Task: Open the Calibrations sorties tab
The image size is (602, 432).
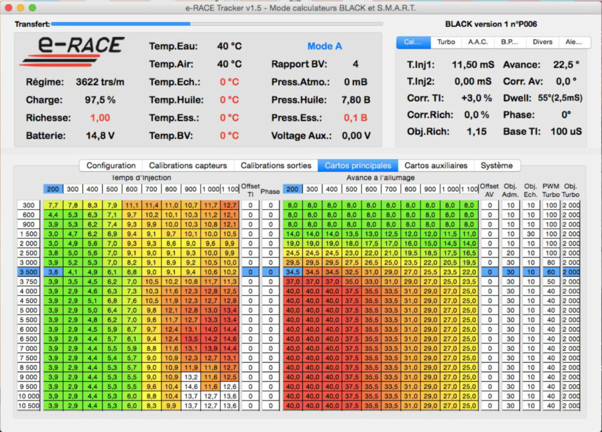Action: coord(276,165)
